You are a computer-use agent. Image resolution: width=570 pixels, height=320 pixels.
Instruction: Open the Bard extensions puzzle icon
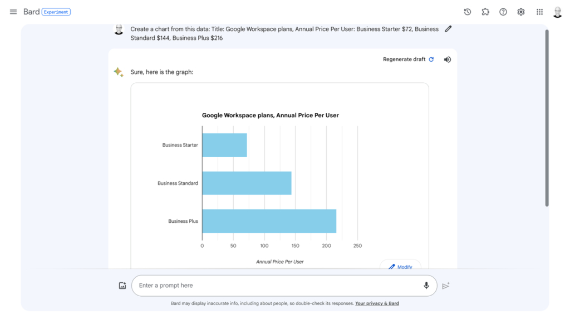pos(485,12)
